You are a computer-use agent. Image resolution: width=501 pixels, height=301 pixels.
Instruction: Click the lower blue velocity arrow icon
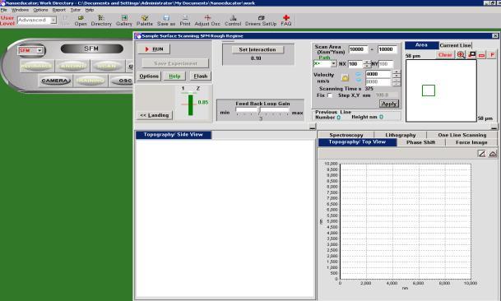click(x=359, y=81)
